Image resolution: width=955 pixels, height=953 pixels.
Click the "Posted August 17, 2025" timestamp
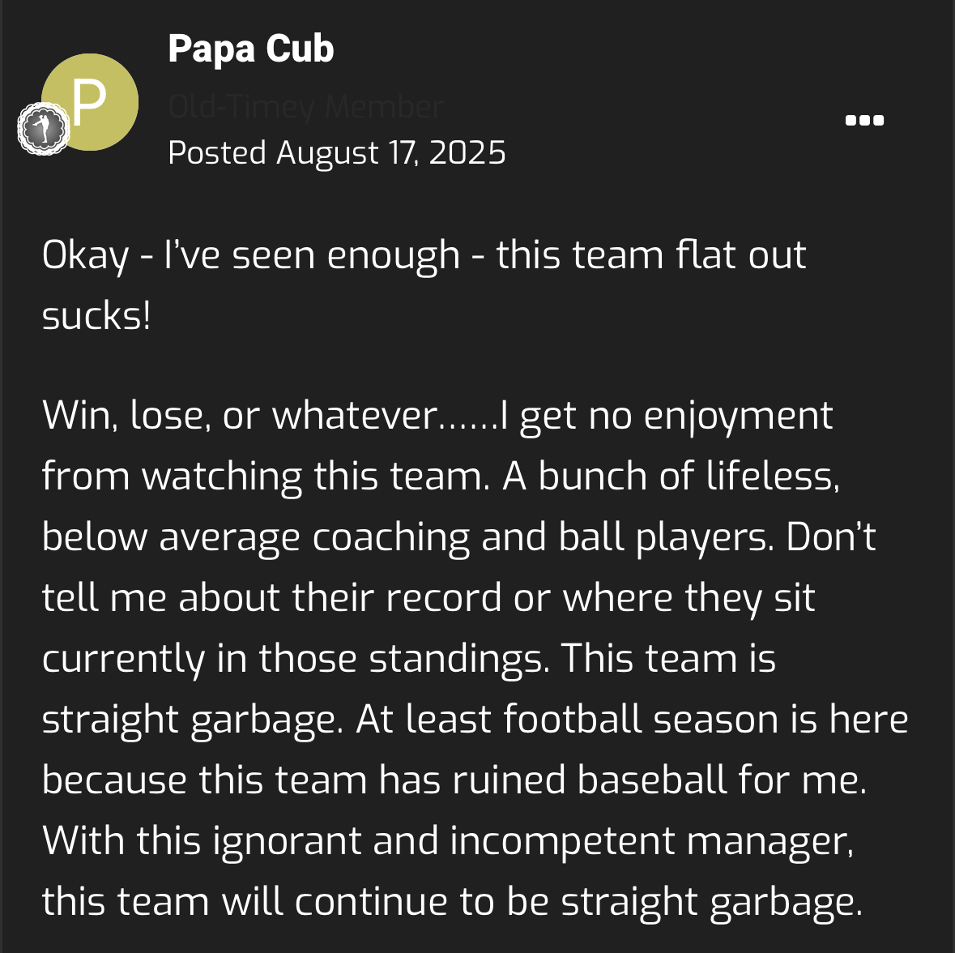[x=337, y=152]
